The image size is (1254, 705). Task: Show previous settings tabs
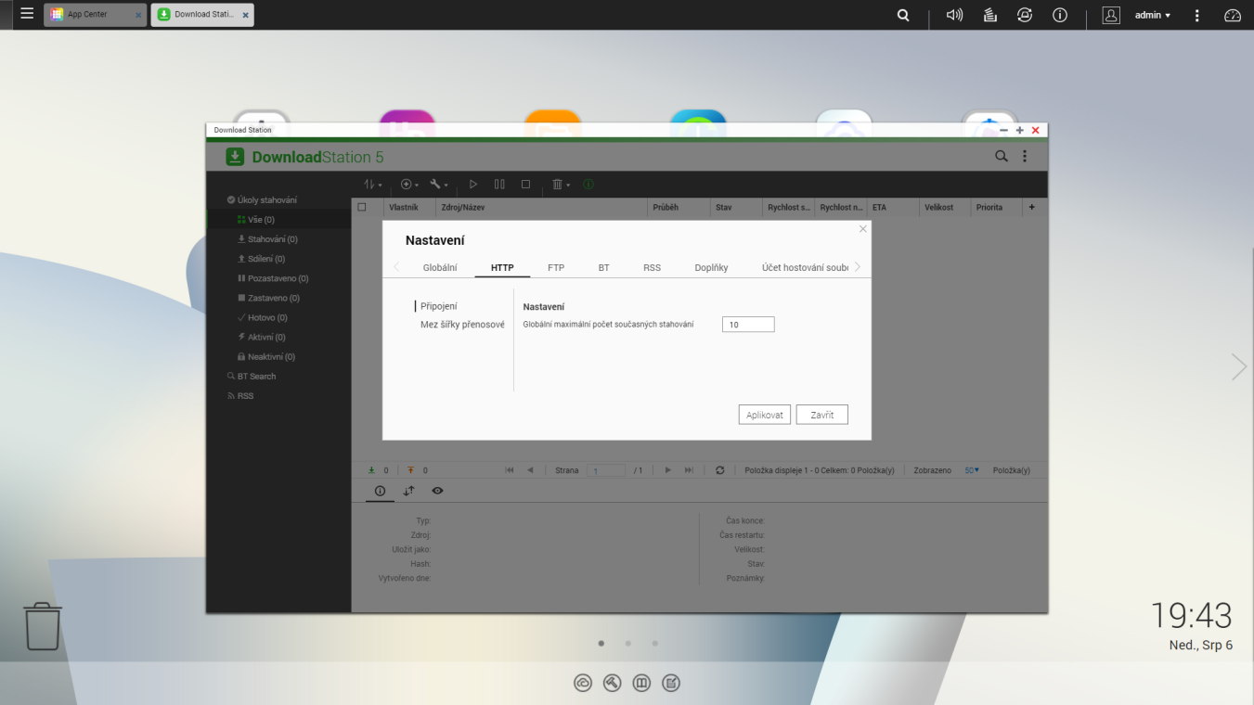[397, 267]
